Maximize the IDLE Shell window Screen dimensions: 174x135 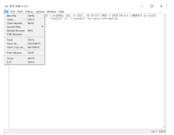coord(152,6)
